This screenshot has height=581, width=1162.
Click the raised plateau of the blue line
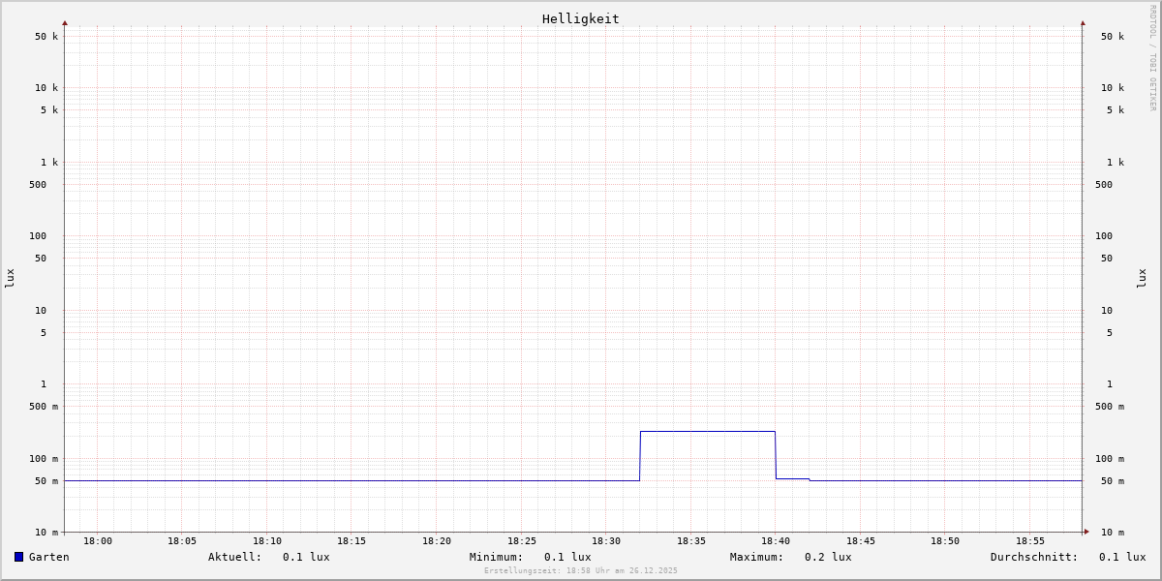coord(708,431)
